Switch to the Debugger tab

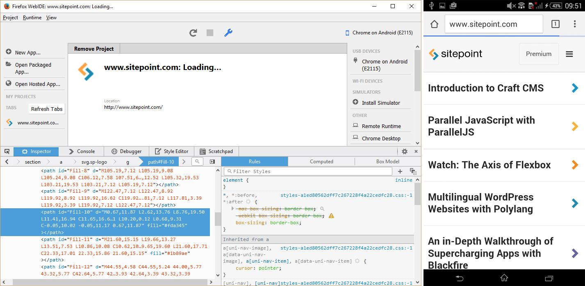[x=126, y=151]
